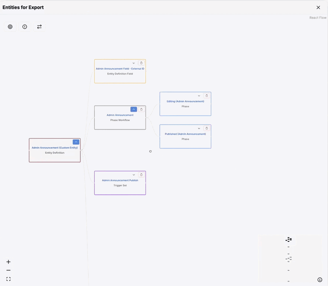This screenshot has width=328, height=286.
Task: Click trash icon on Editing (Admin Announcement) phase
Action: pyautogui.click(x=207, y=96)
